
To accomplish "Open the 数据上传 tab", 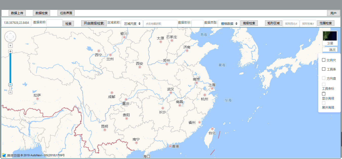I will tap(17, 13).
